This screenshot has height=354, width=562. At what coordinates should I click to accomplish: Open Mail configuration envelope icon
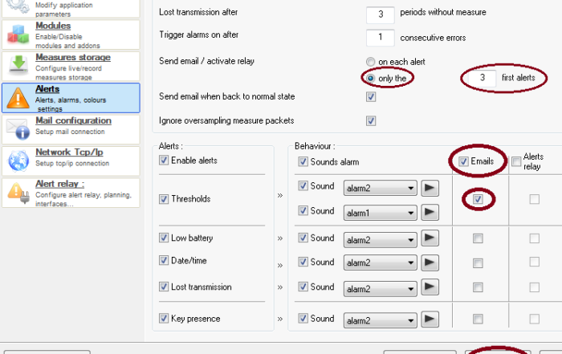point(18,129)
